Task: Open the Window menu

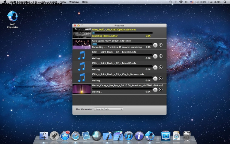Action: [74, 2]
